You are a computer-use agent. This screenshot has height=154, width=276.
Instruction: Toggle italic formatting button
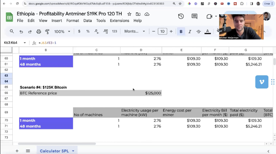(x=190, y=32)
